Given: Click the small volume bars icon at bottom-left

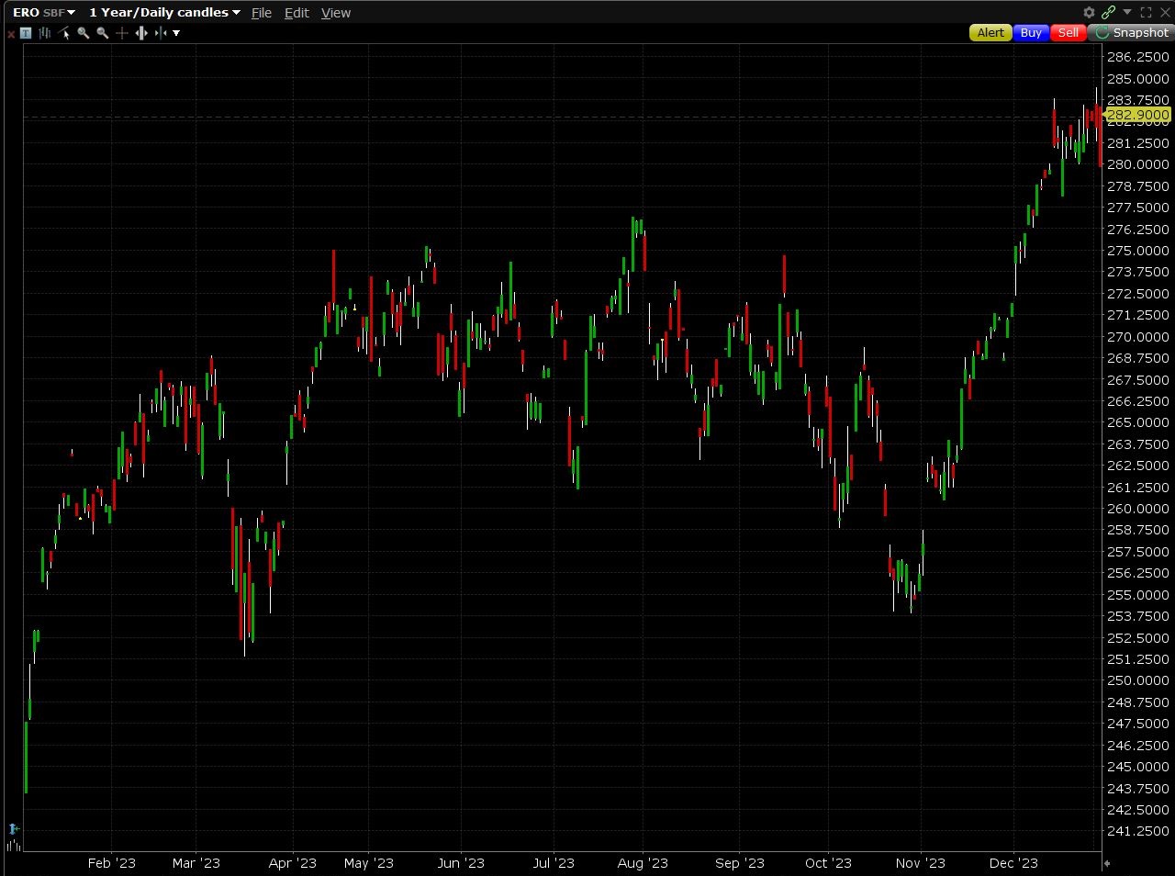Looking at the screenshot, I should pos(13,845).
